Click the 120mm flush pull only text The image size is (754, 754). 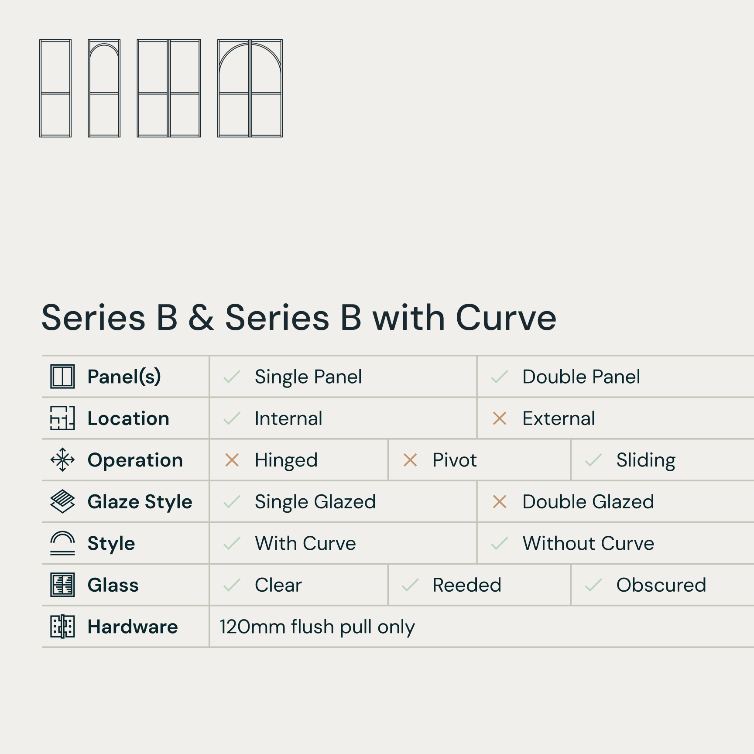[317, 627]
